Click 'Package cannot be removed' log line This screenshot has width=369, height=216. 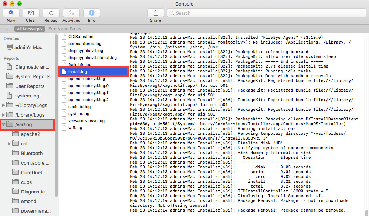pos(238,210)
